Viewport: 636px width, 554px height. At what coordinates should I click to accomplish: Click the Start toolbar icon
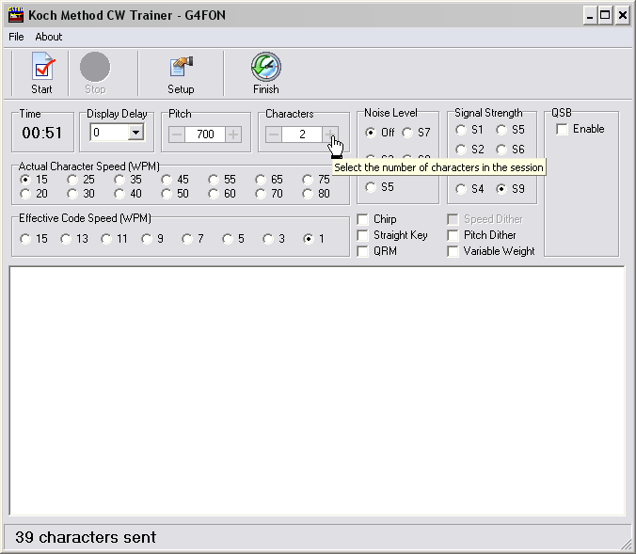pos(41,67)
